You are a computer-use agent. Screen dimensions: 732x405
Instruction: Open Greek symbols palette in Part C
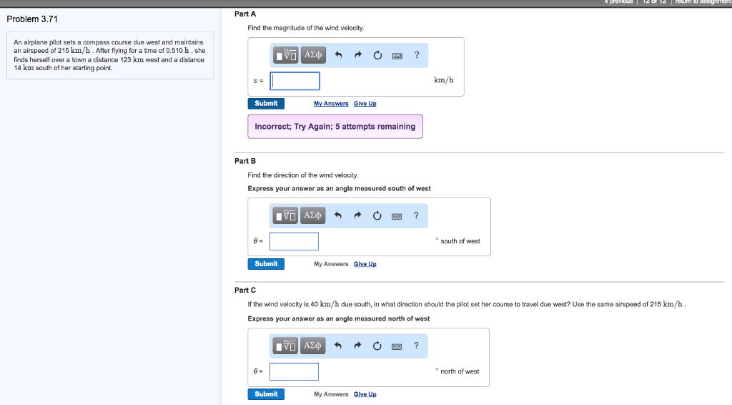click(313, 346)
